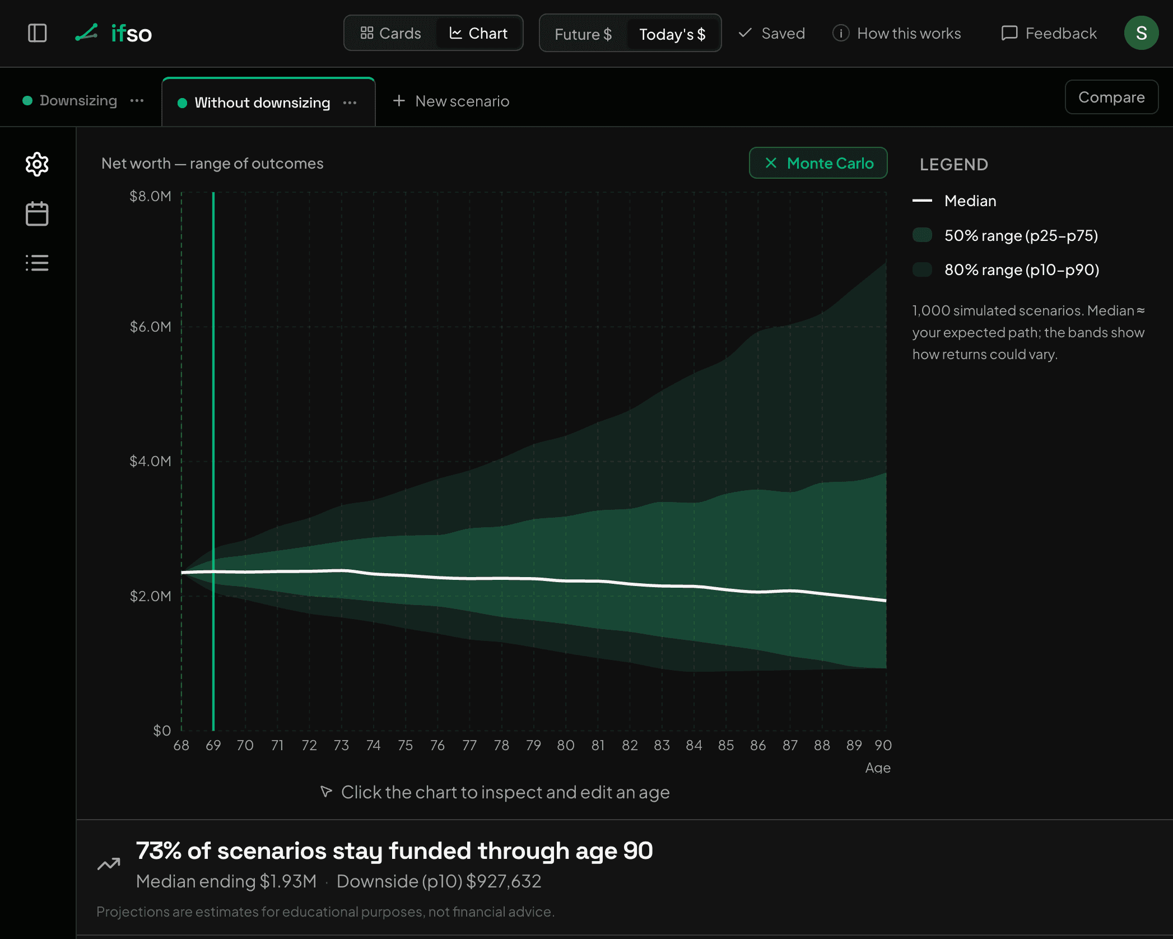
Task: Open the calendar icon in sidebar
Action: pyautogui.click(x=37, y=213)
